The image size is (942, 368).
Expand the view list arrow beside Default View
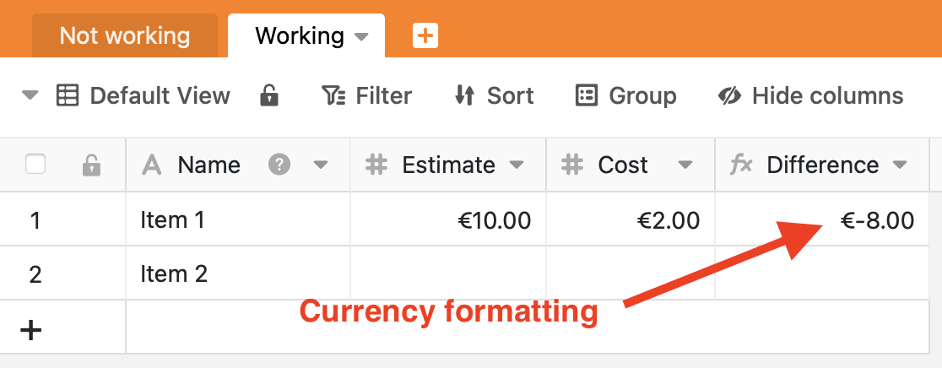[x=30, y=96]
